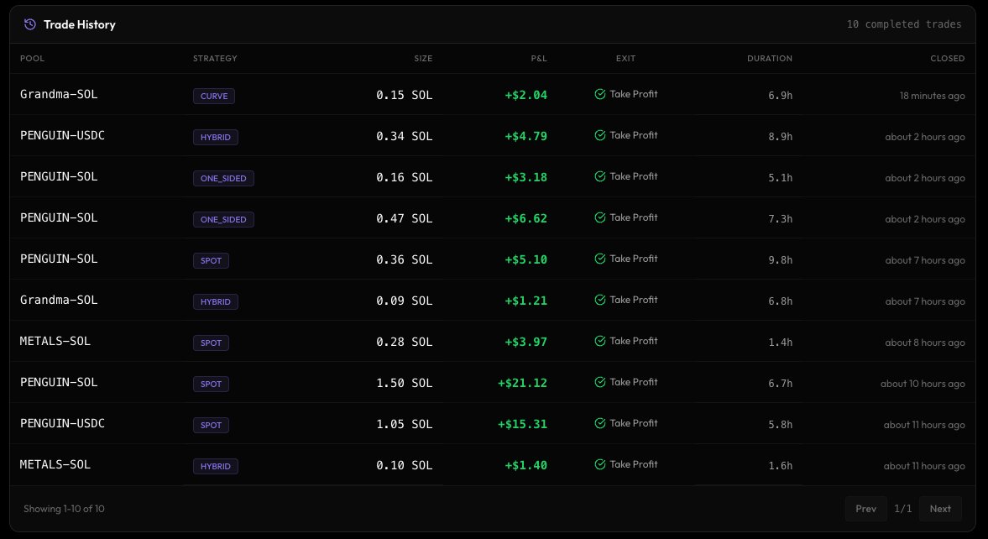Image resolution: width=988 pixels, height=539 pixels.
Task: Click the HYBRID badge in the 0.10 SOL row
Action: [216, 466]
